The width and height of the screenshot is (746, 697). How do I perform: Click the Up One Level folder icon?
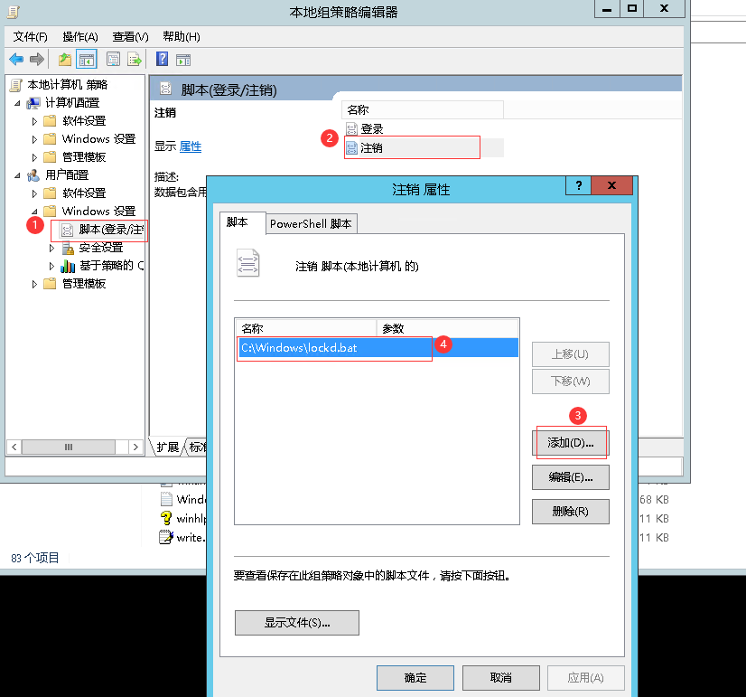click(64, 60)
